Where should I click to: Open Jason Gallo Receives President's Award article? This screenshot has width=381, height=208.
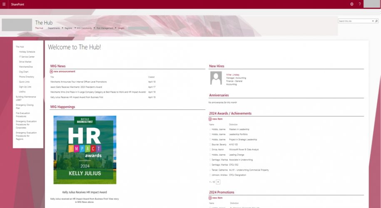tap(76, 87)
